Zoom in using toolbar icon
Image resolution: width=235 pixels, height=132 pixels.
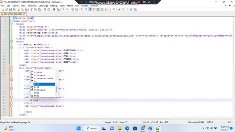pyautogui.click(x=64, y=9)
